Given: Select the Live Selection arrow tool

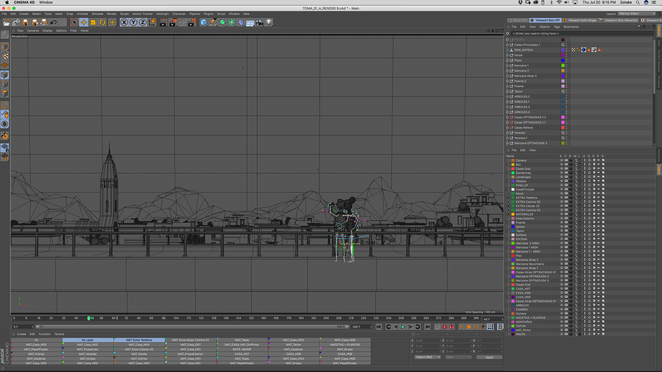Looking at the screenshot, I should 74,22.
